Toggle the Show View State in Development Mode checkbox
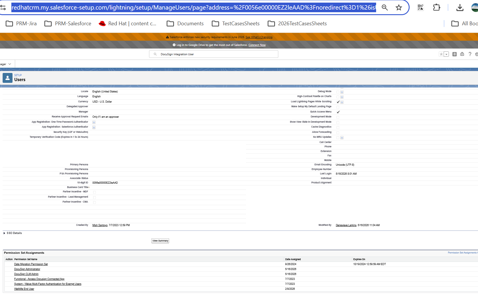 pos(338,122)
